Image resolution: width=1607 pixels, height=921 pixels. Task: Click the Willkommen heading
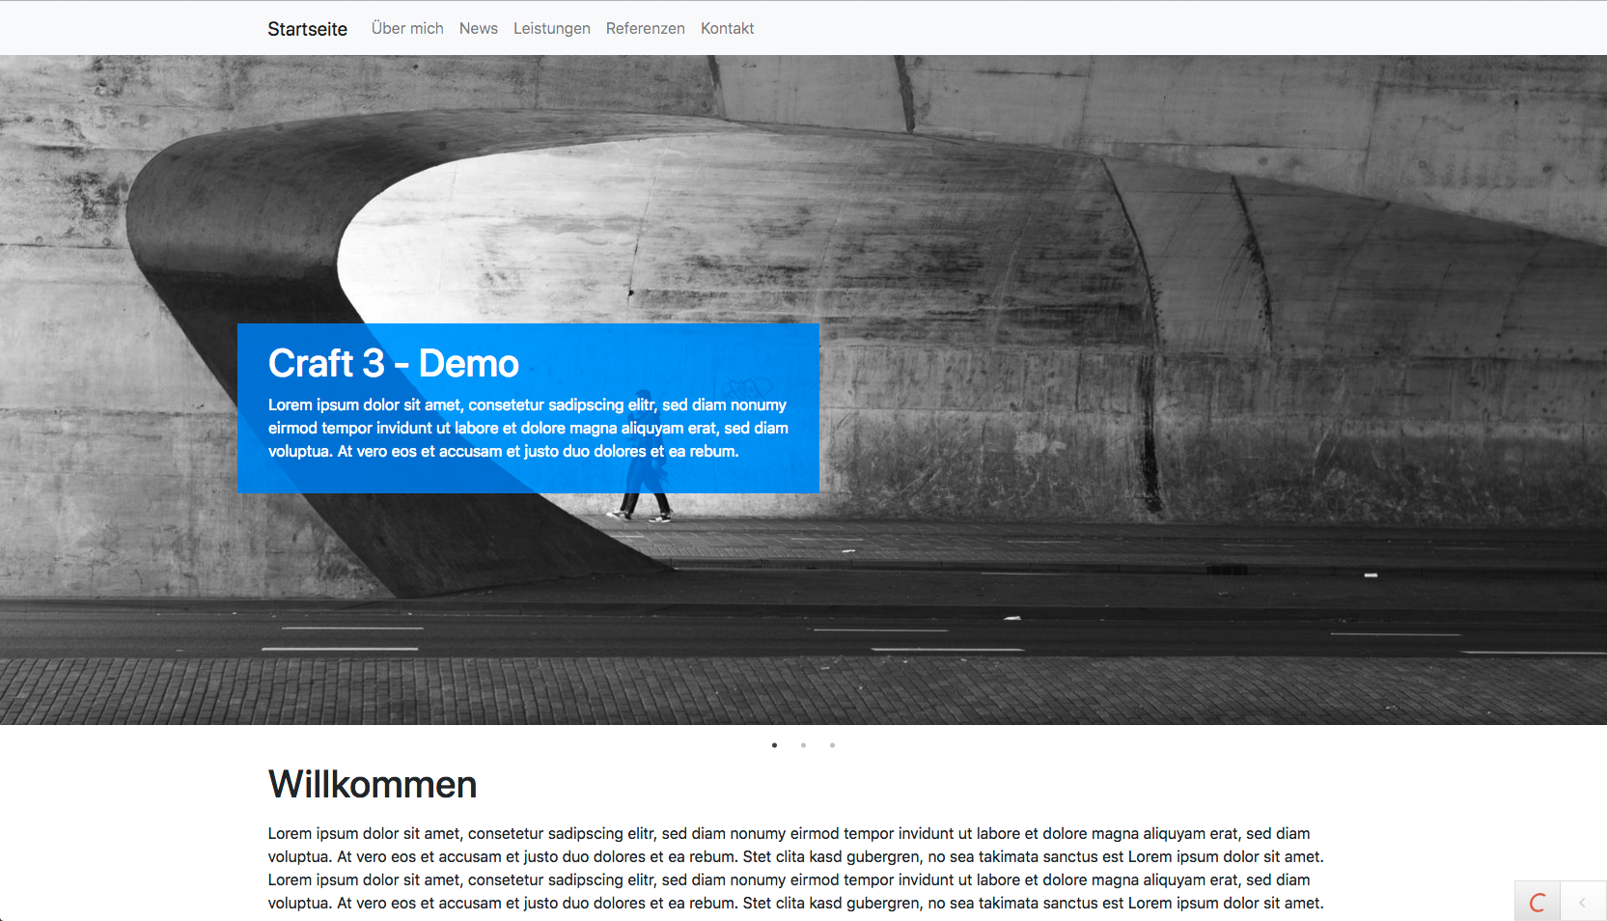373,785
